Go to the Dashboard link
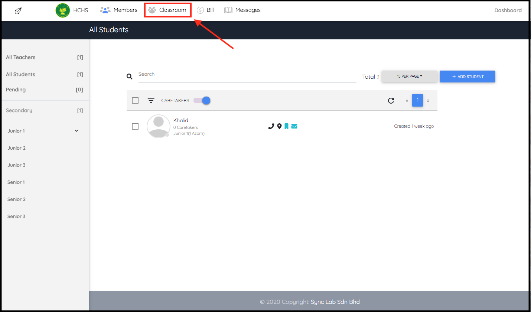This screenshot has width=531, height=312. pos(508,10)
